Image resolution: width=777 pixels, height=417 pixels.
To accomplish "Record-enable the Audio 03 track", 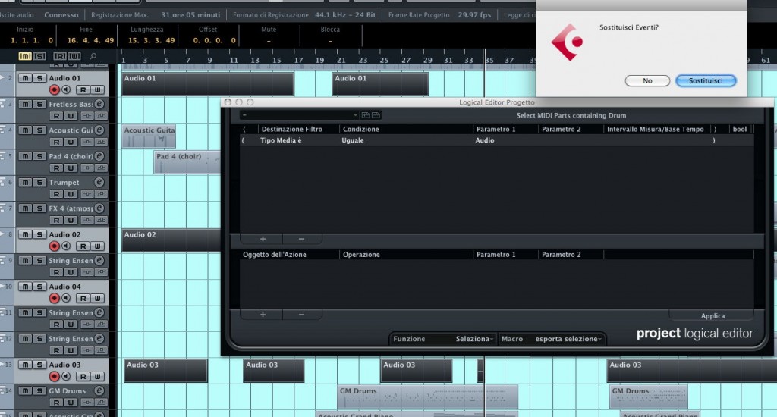I will coord(54,376).
